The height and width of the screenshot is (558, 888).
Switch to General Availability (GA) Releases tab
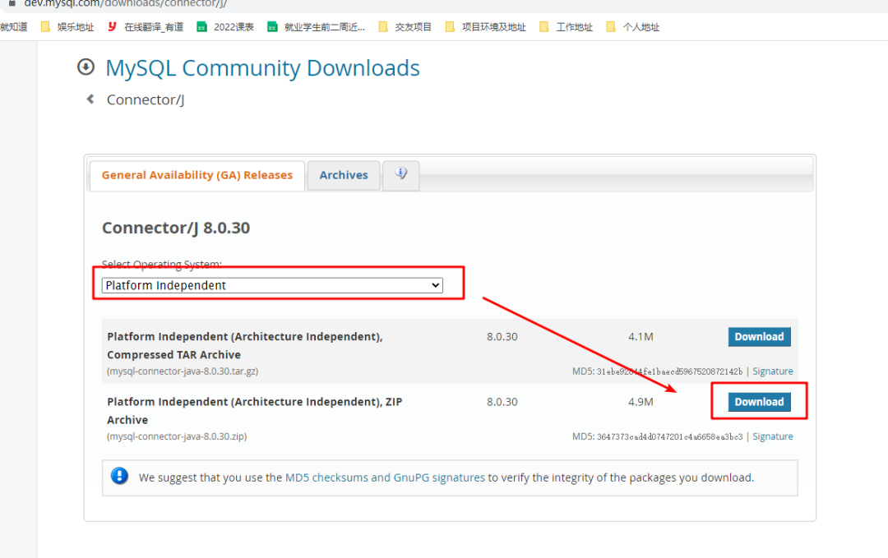pyautogui.click(x=197, y=175)
